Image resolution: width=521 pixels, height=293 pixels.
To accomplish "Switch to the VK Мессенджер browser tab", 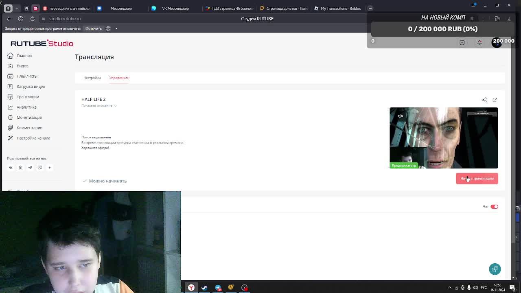I will [175, 8].
